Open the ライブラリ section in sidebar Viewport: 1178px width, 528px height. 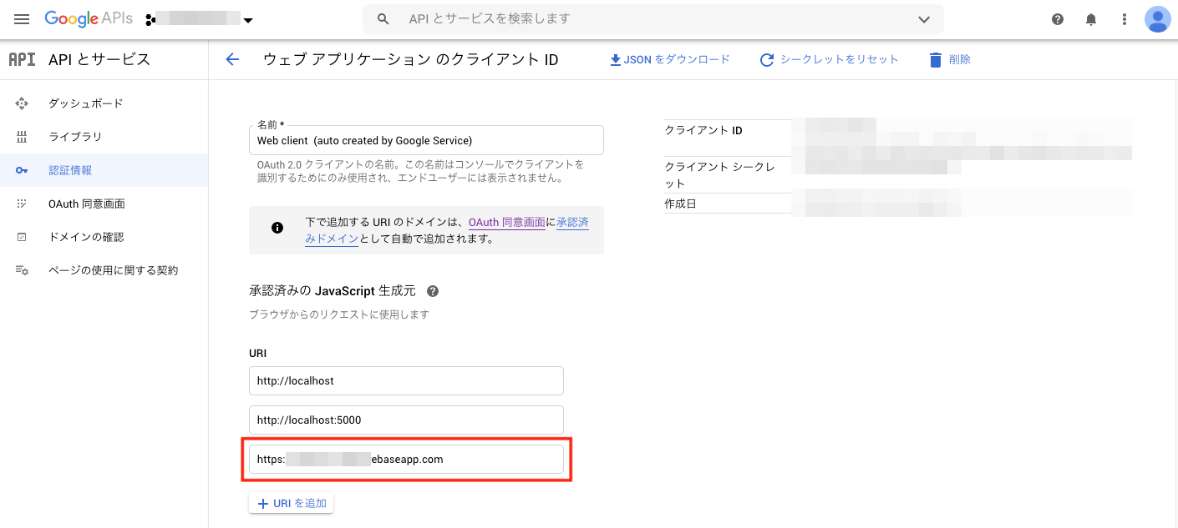pyautogui.click(x=21, y=136)
